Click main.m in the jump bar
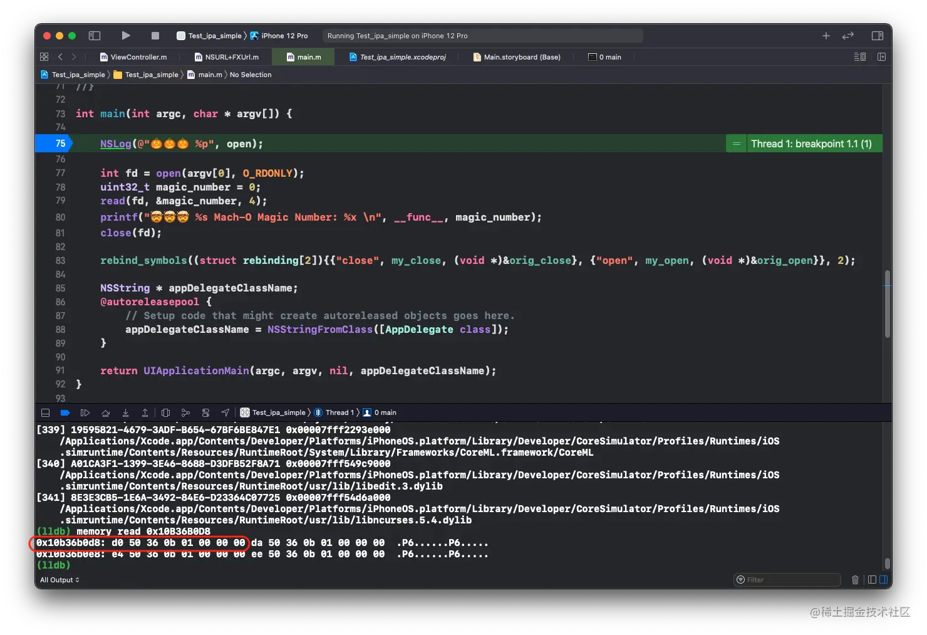 pos(205,75)
